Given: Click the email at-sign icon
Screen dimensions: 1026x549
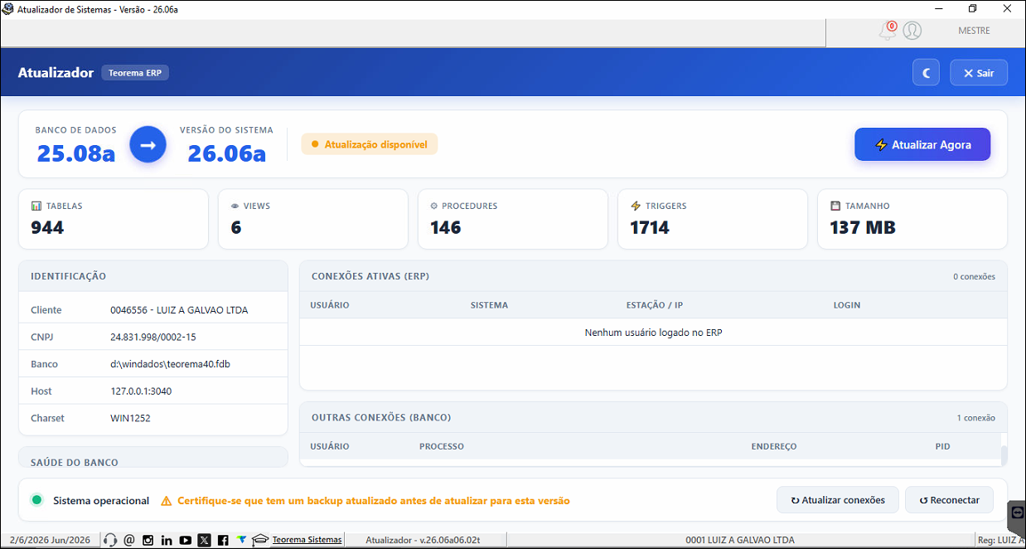Looking at the screenshot, I should click(128, 540).
